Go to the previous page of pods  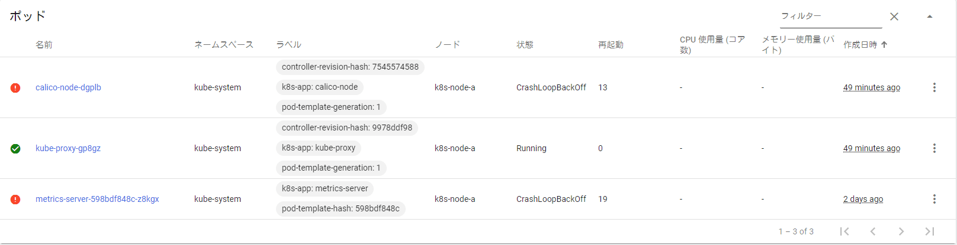coord(873,231)
